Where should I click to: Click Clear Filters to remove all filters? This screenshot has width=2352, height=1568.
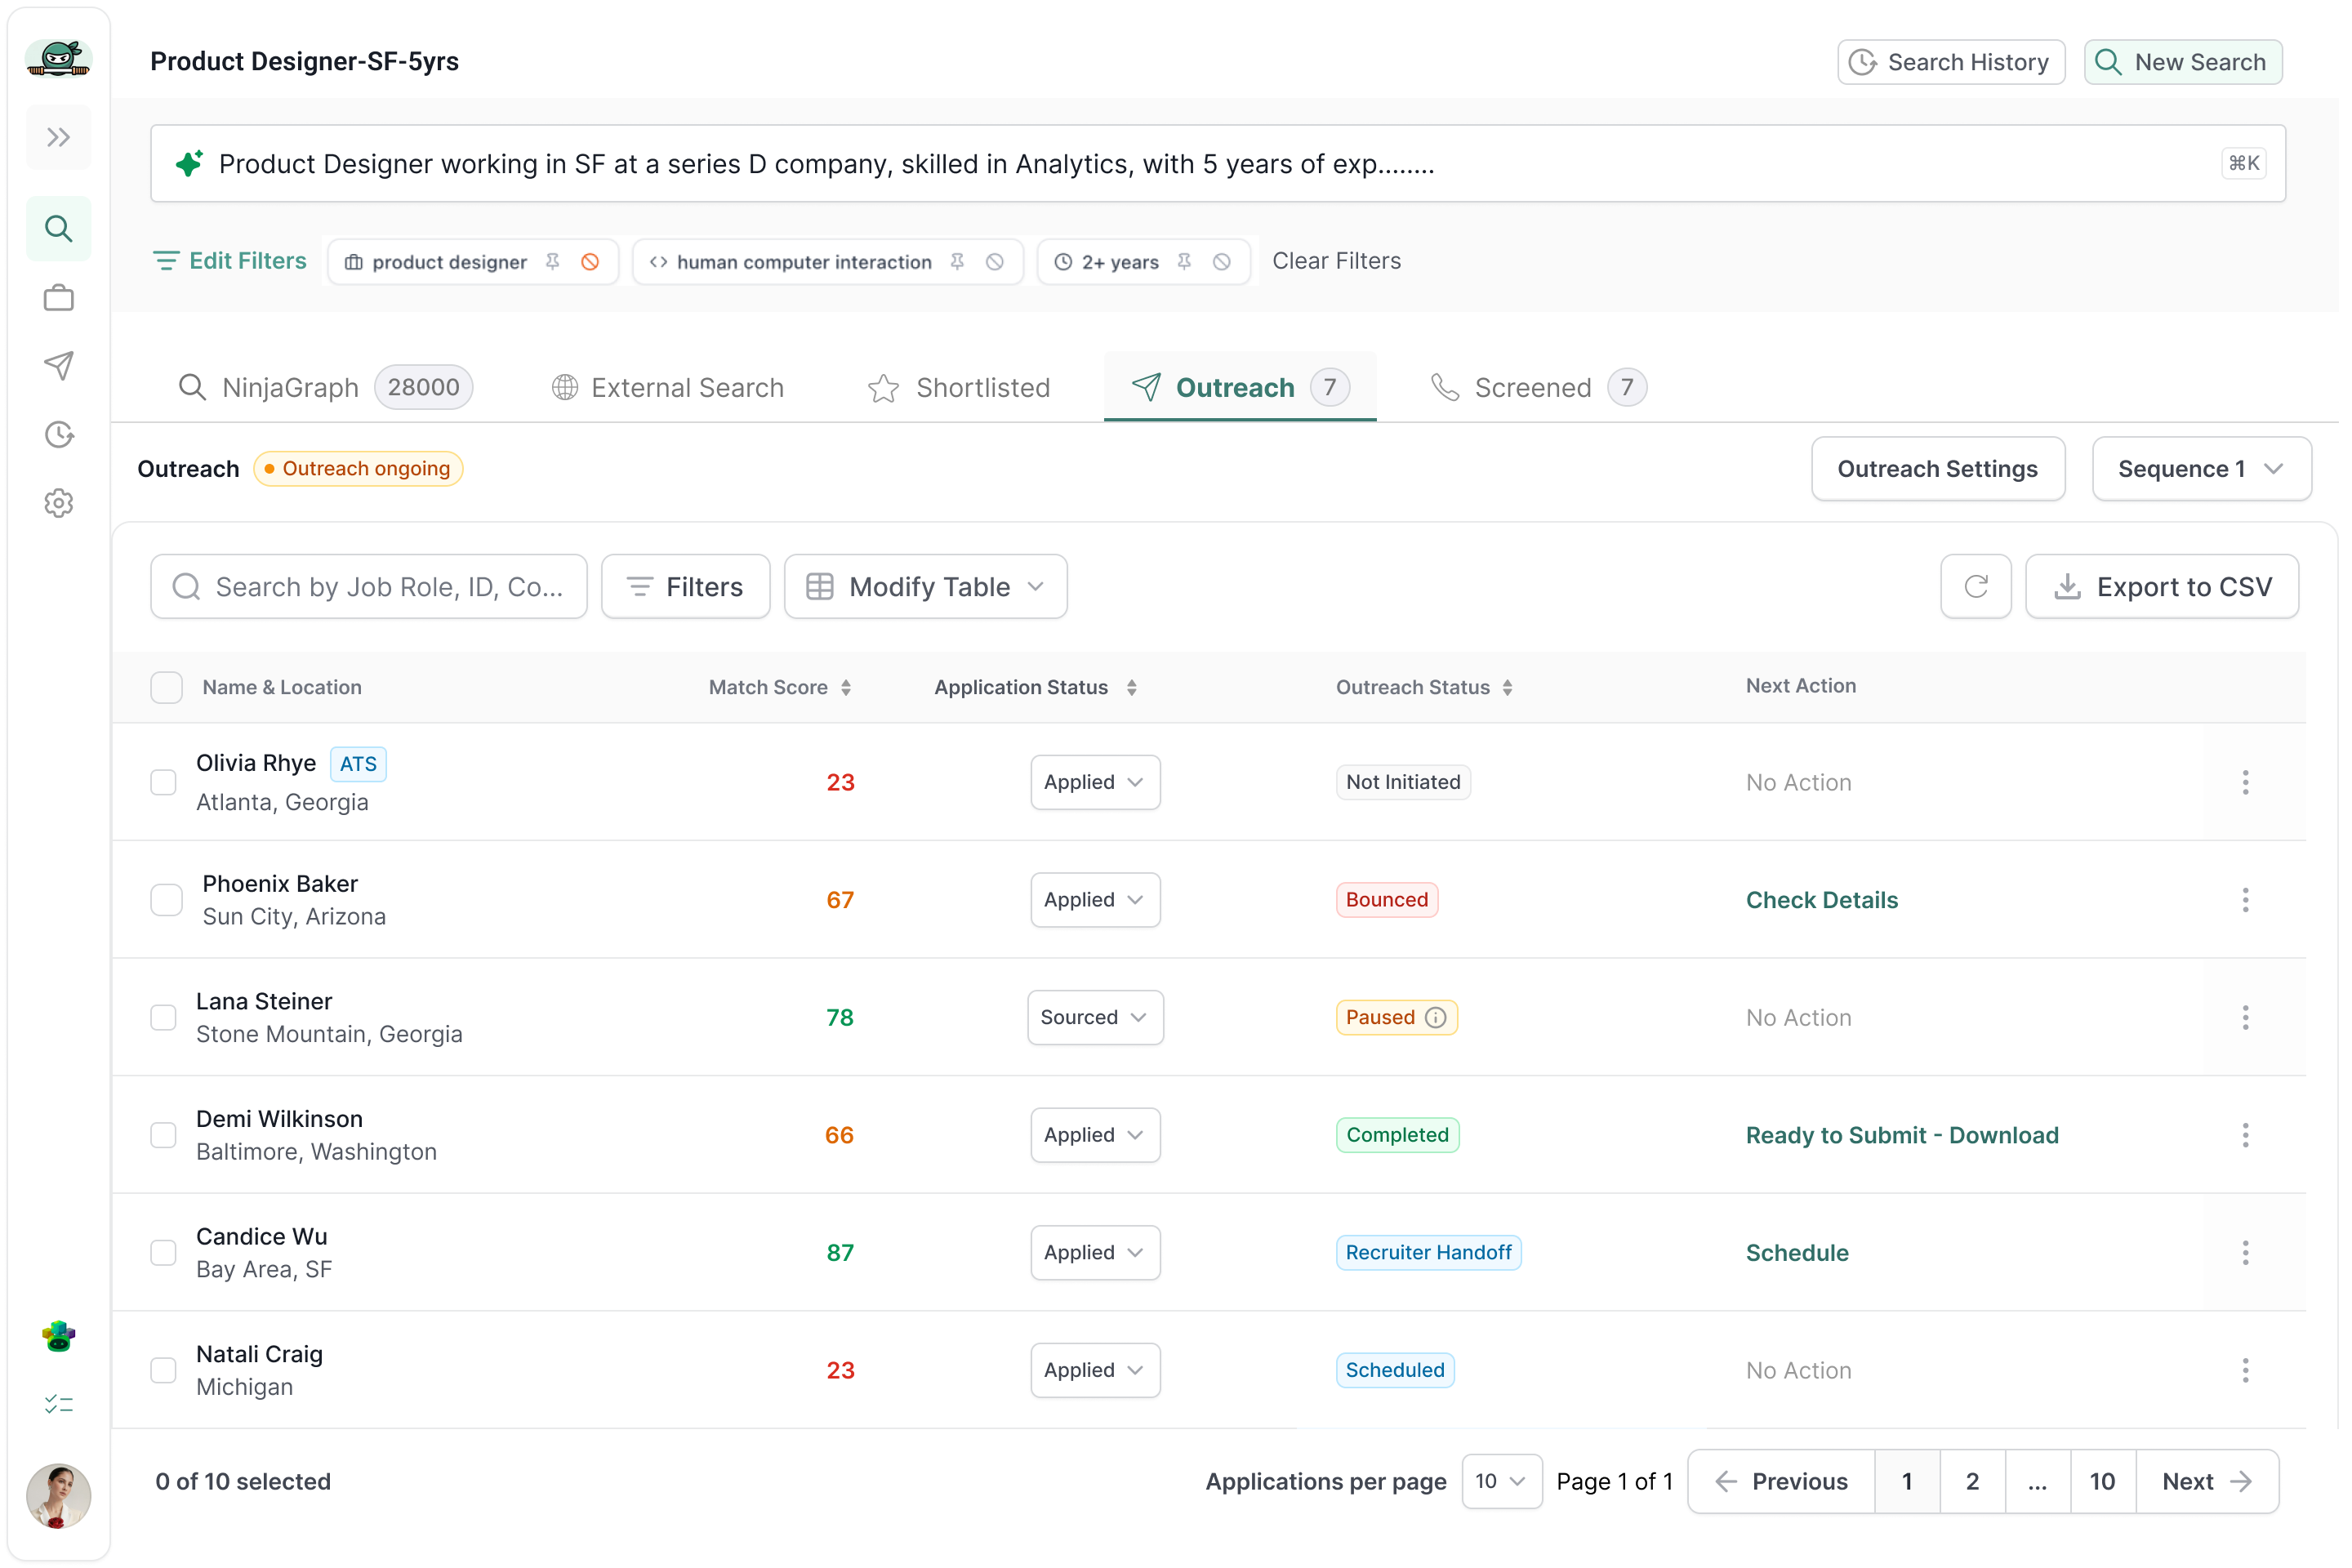(x=1337, y=260)
